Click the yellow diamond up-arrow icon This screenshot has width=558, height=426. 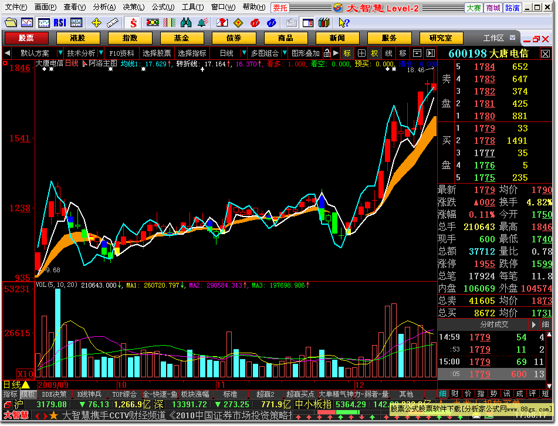point(238,23)
